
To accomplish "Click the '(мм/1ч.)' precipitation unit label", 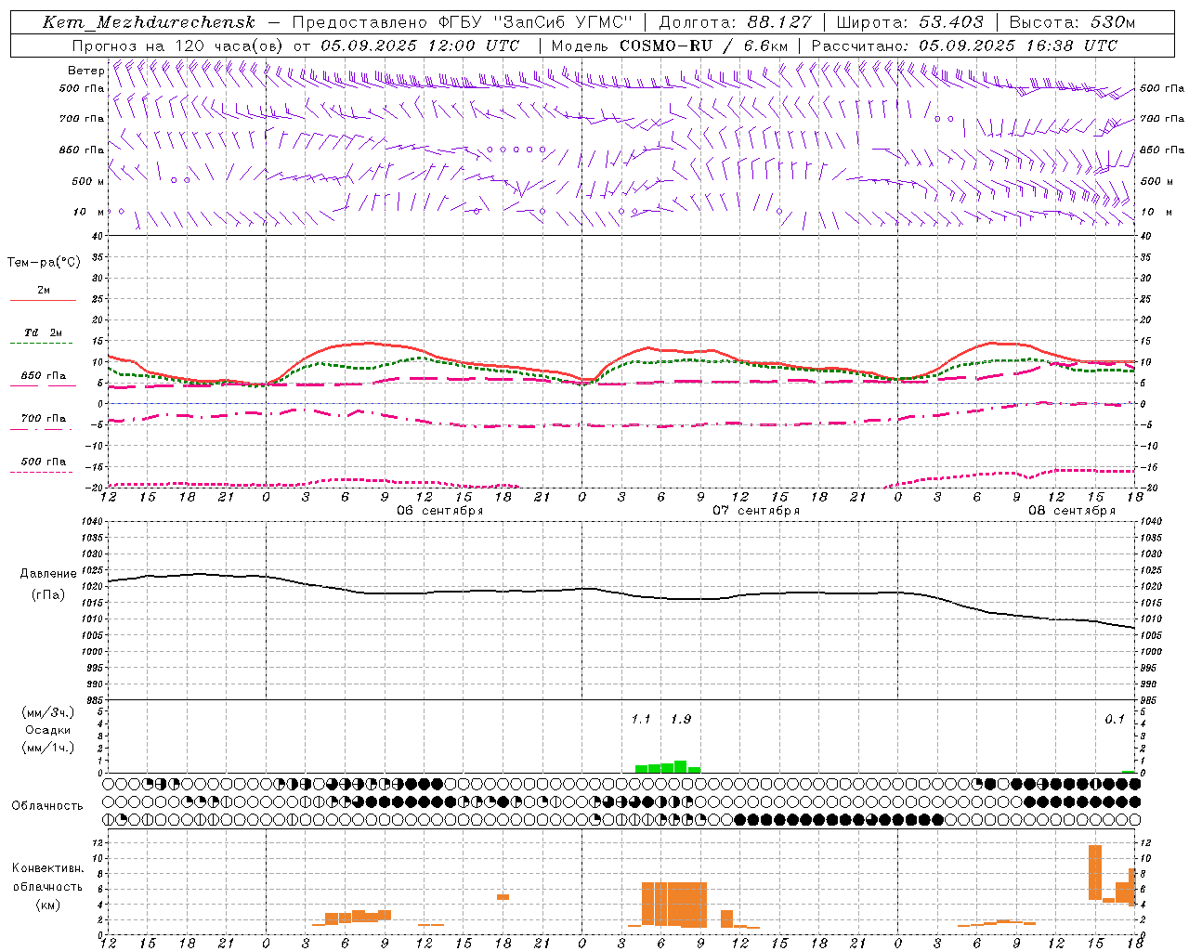I will [x=48, y=748].
